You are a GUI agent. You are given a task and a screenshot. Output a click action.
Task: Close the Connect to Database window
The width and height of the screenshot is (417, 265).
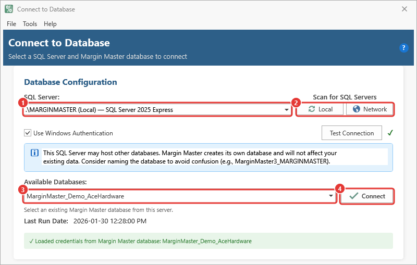point(404,9)
